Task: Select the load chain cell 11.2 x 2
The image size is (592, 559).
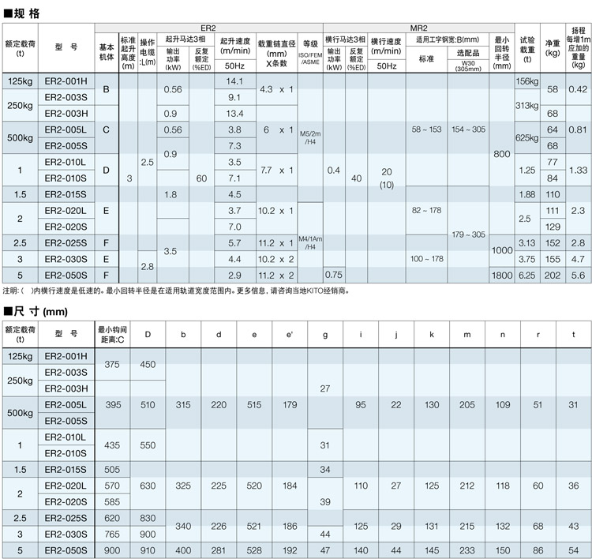Action: tap(276, 276)
